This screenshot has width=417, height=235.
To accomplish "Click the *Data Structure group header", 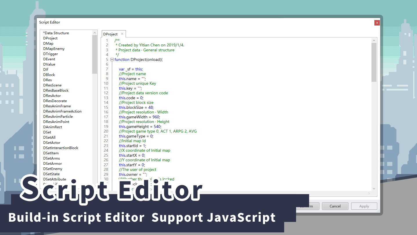I will pyautogui.click(x=56, y=33).
